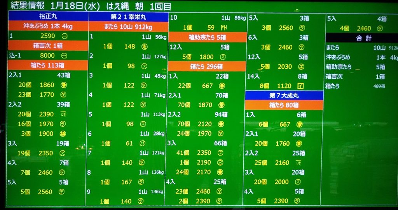Image resolution: width=398 pixels, height=210 pixels.
Task: Select the buyer mark next to price 59
Action: 223,28
